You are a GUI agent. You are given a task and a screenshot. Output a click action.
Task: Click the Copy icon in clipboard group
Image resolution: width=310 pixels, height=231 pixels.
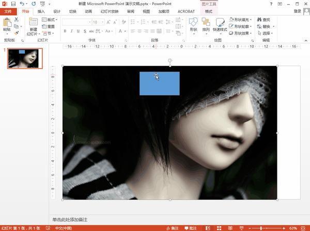pyautogui.click(x=17, y=26)
